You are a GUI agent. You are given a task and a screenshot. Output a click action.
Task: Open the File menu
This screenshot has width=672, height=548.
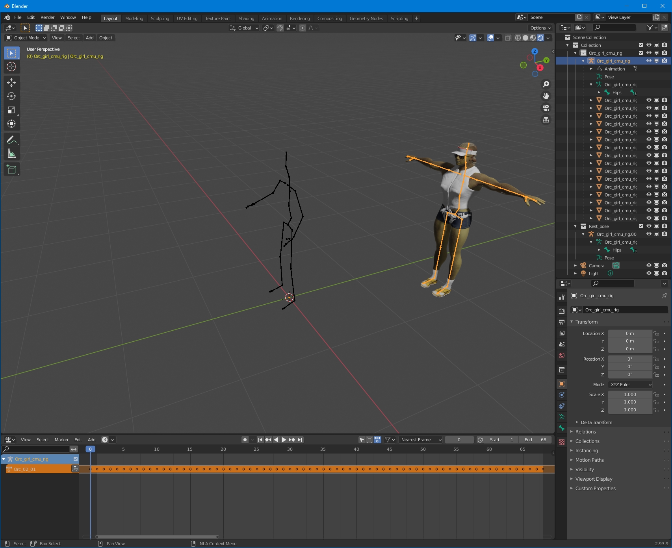[x=18, y=17]
